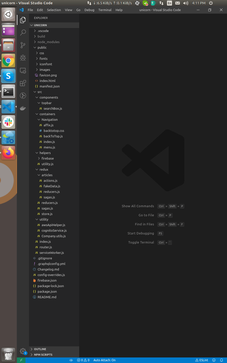Image resolution: width=227 pixels, height=363 pixels.
Task: Collapse the public folder
Action: (54, 47)
